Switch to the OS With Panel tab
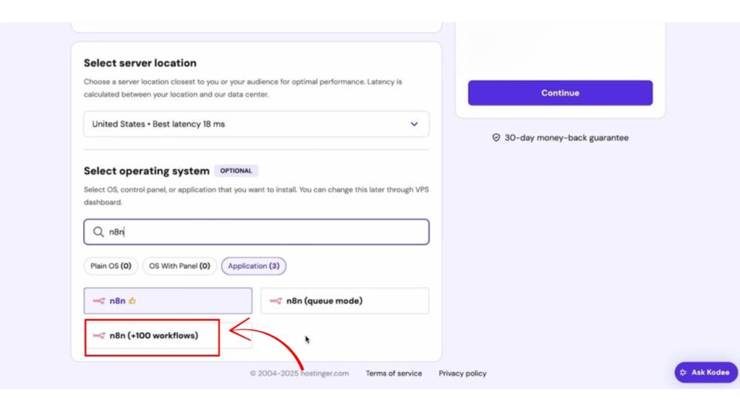 tap(179, 266)
